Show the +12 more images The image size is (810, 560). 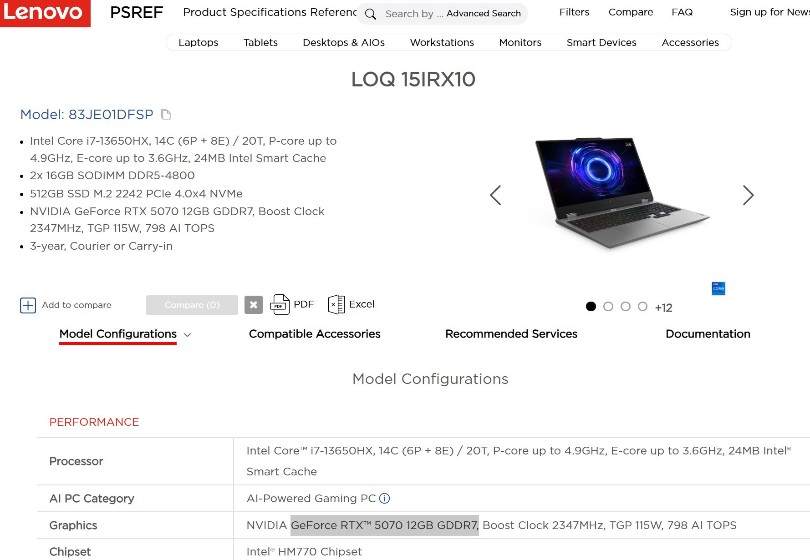click(x=663, y=308)
